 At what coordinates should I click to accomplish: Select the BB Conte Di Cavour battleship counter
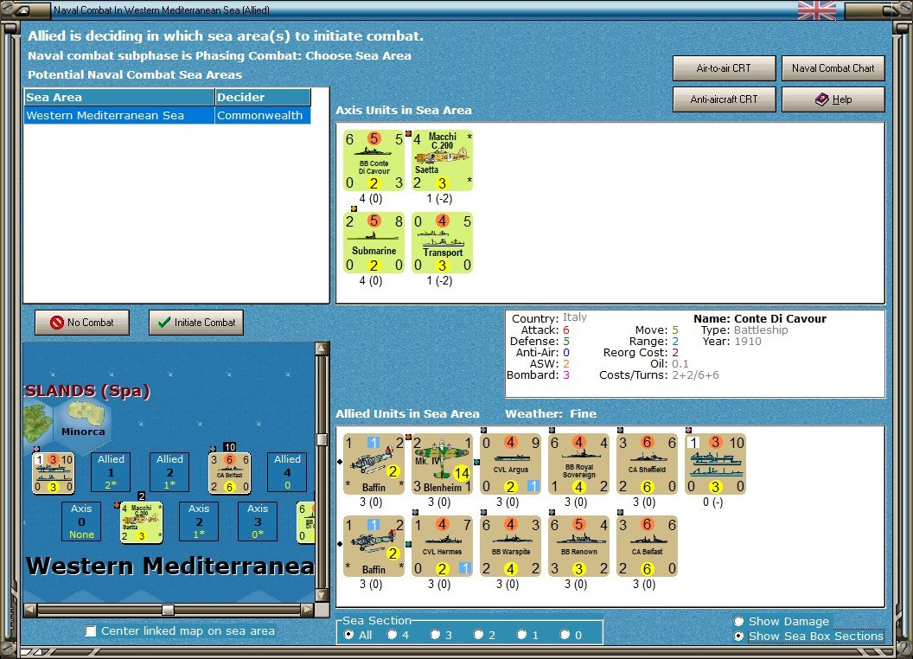point(373,160)
